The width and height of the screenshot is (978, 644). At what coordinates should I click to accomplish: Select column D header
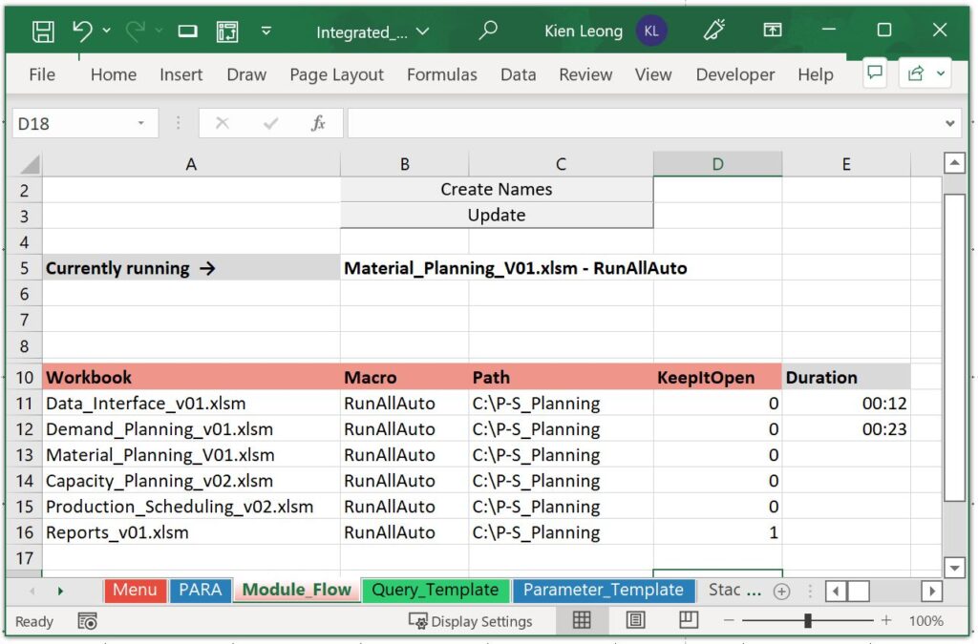pos(717,164)
